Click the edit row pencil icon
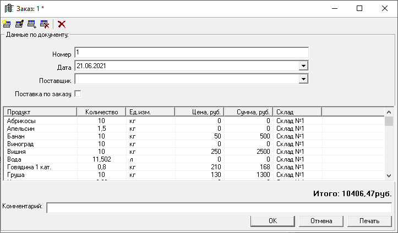 (19, 24)
